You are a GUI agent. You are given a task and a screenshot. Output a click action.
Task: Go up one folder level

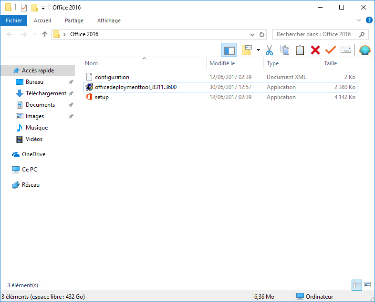pyautogui.click(x=45, y=34)
